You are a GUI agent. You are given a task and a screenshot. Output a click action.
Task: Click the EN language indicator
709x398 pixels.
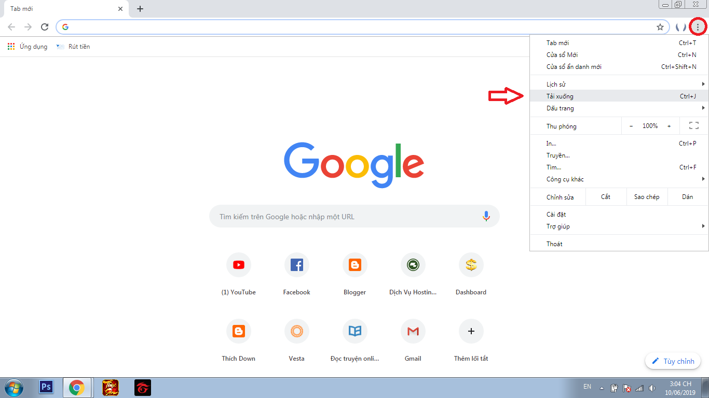(587, 387)
